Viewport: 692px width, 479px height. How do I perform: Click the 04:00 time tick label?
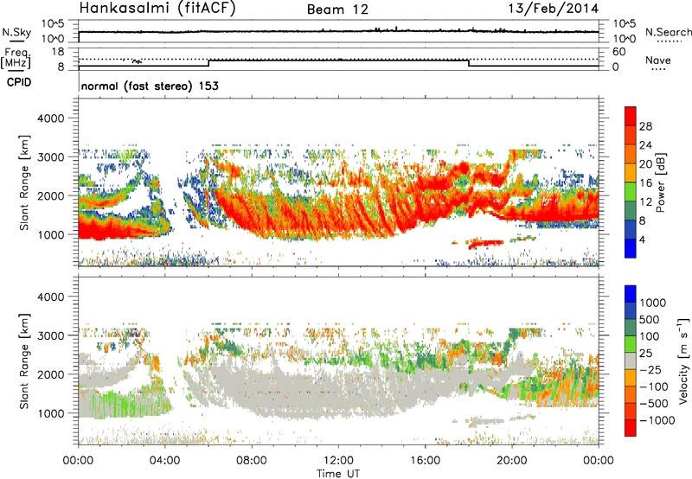pyautogui.click(x=165, y=461)
